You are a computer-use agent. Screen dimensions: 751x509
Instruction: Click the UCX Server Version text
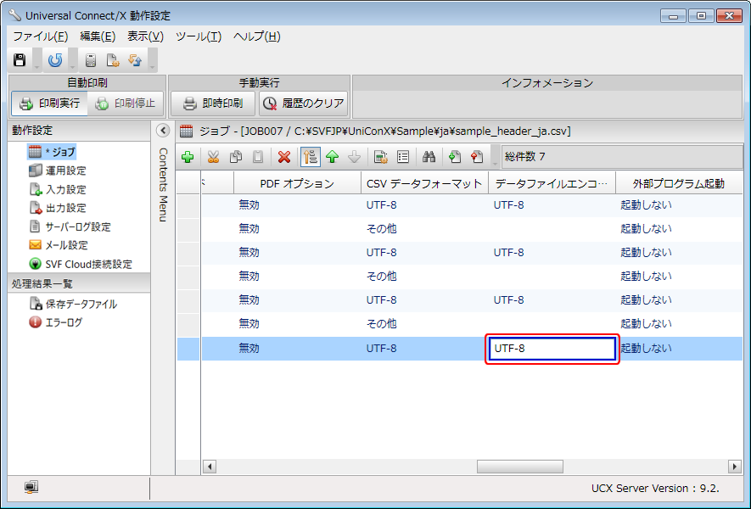pyautogui.click(x=655, y=489)
